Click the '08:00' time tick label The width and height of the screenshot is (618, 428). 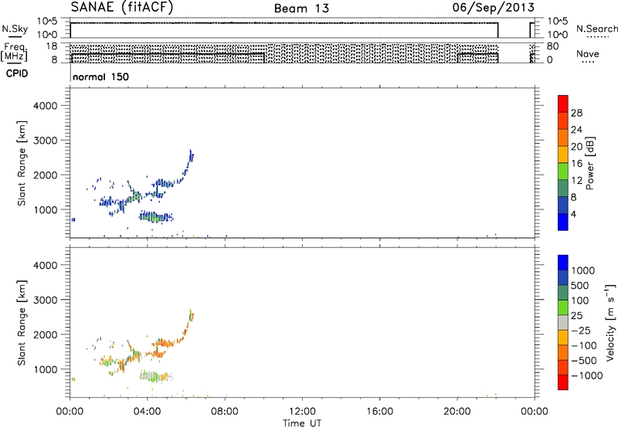[x=225, y=412]
